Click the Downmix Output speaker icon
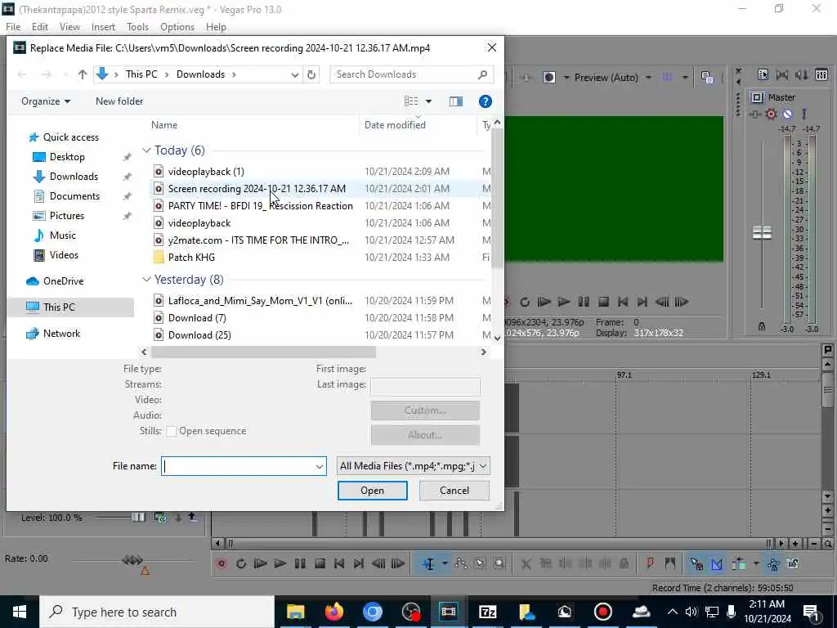837x628 pixels. click(x=801, y=74)
